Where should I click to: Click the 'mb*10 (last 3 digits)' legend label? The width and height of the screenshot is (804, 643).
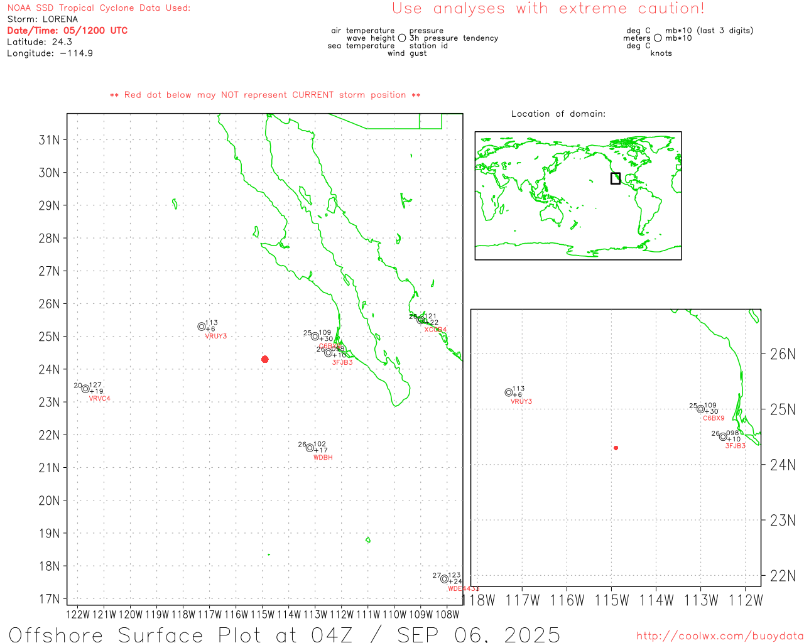pyautogui.click(x=709, y=31)
